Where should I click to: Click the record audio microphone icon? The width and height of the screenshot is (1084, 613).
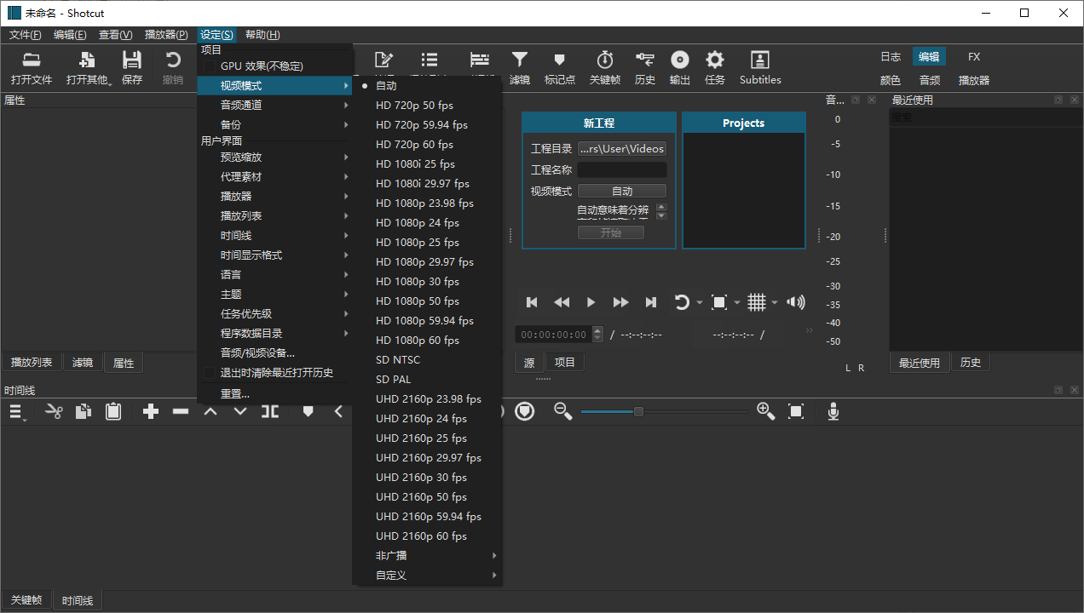[833, 412]
